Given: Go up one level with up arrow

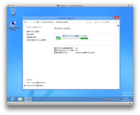Looking at the screenshot, I should (34, 22).
